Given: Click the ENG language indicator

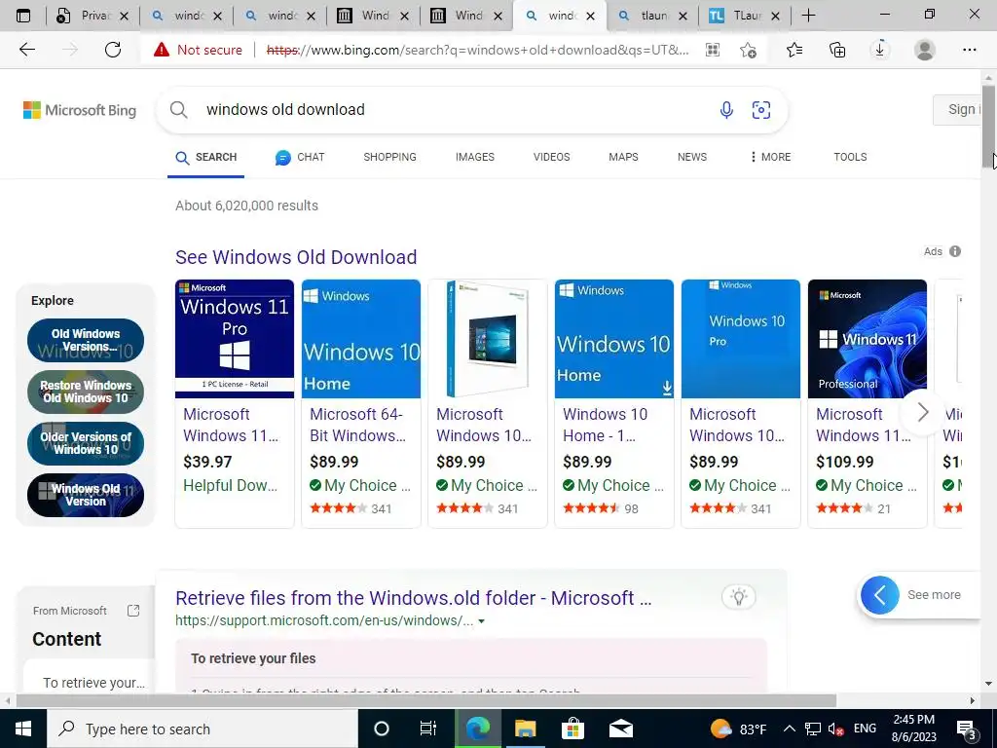Looking at the screenshot, I should 865,729.
